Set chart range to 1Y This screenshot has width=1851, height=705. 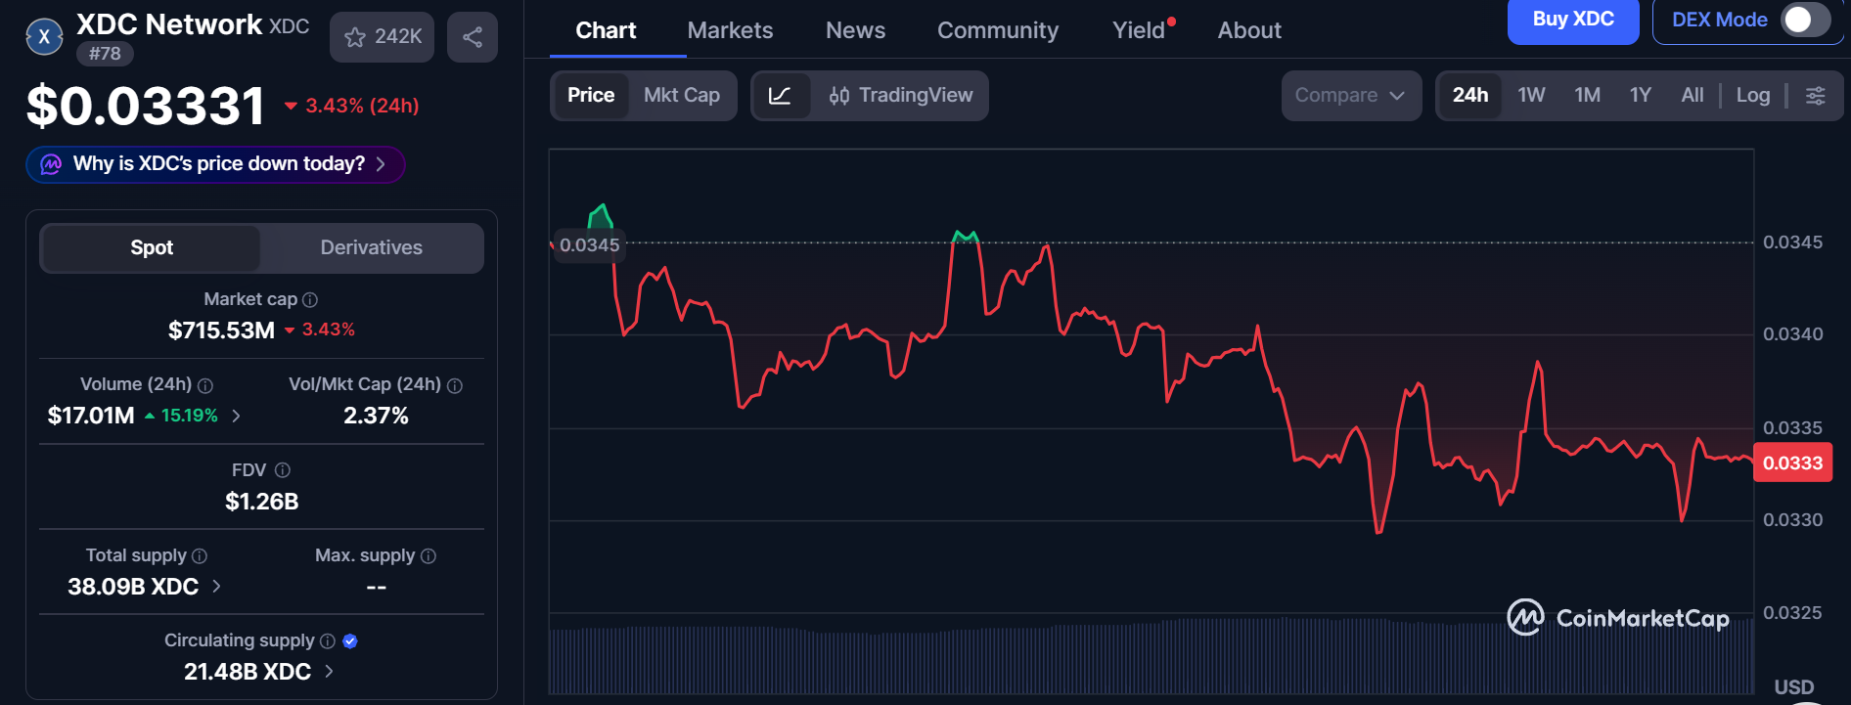coord(1640,96)
